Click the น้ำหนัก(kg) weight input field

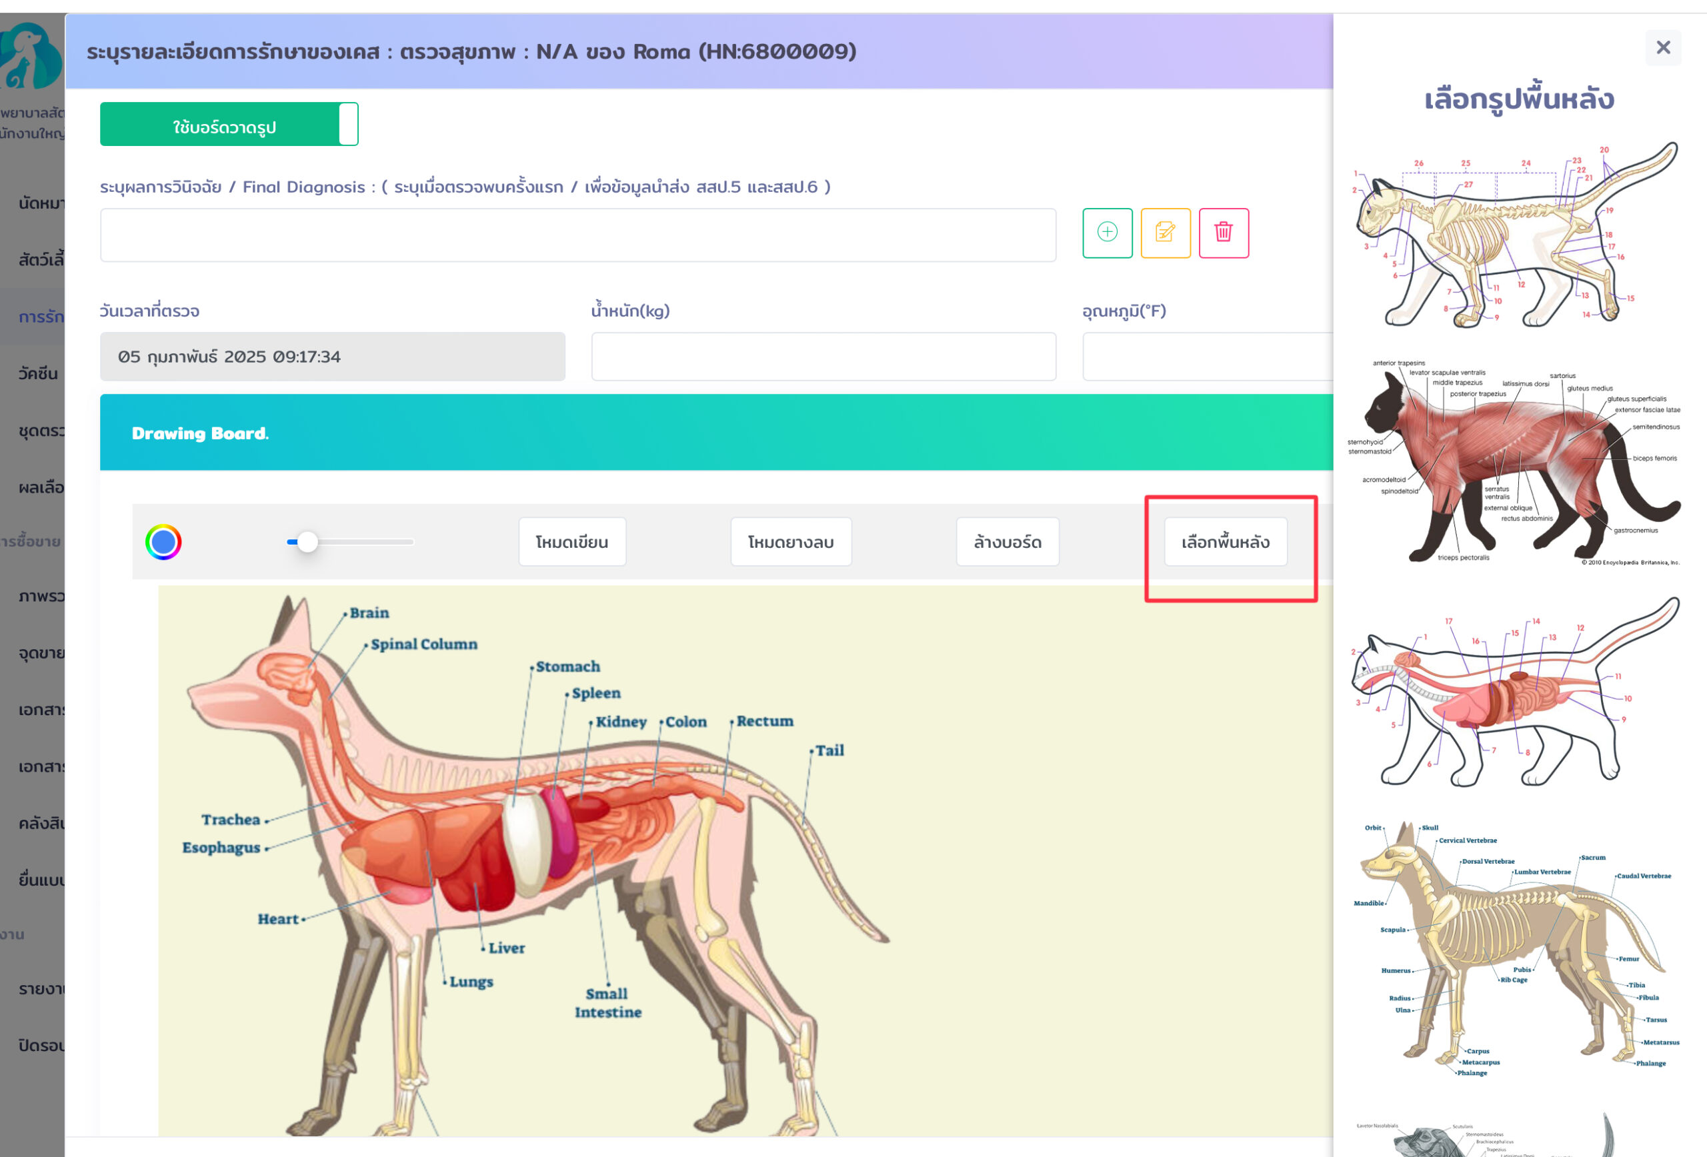click(x=823, y=357)
